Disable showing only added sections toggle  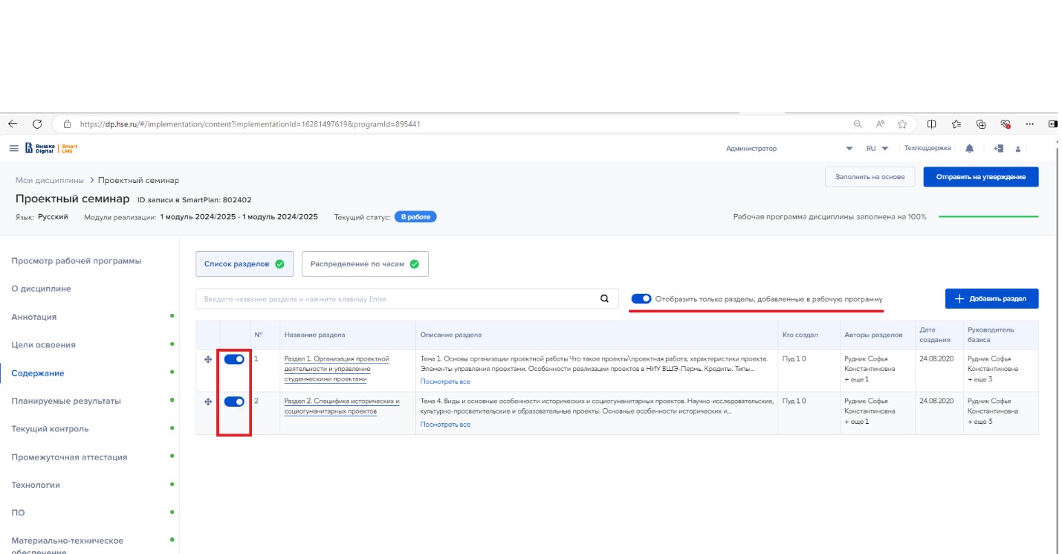(641, 299)
